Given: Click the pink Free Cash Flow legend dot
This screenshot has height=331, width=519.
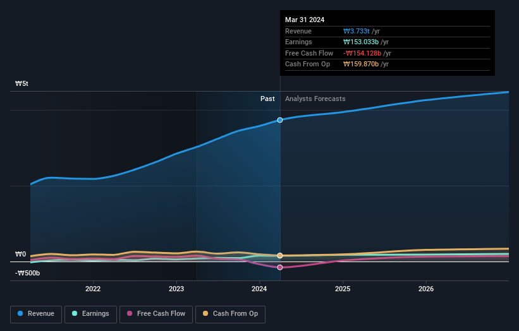Looking at the screenshot, I should point(130,313).
